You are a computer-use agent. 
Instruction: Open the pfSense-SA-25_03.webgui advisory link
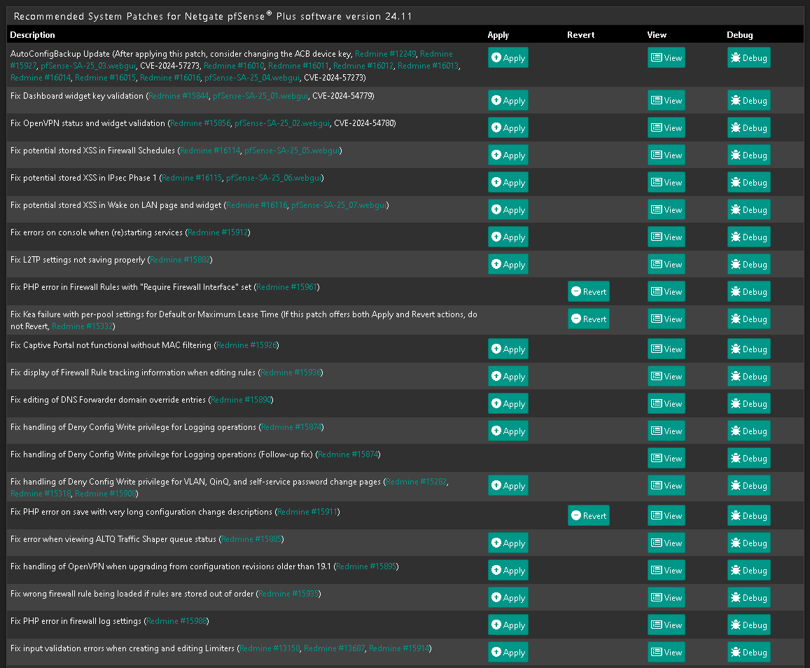click(88, 66)
